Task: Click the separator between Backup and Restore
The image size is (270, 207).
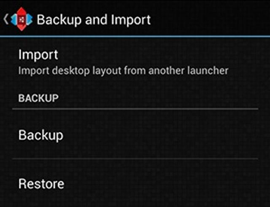Action: tap(135, 159)
